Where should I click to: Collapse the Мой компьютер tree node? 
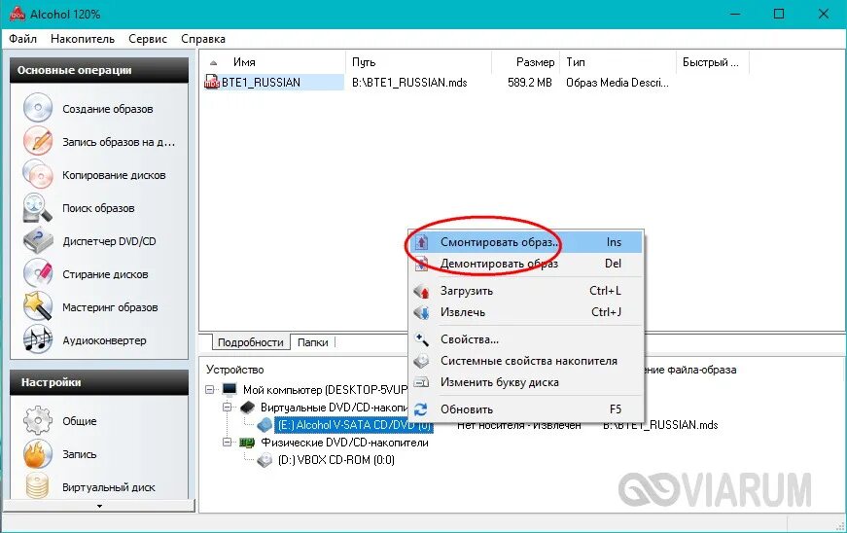pos(210,389)
